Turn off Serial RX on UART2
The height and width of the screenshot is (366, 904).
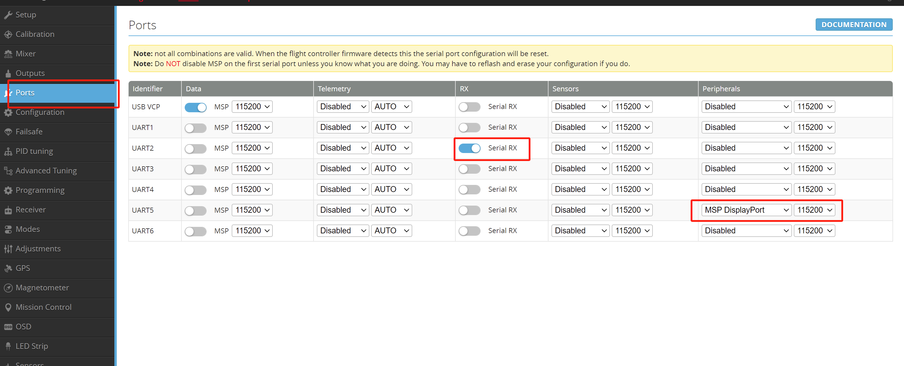469,148
